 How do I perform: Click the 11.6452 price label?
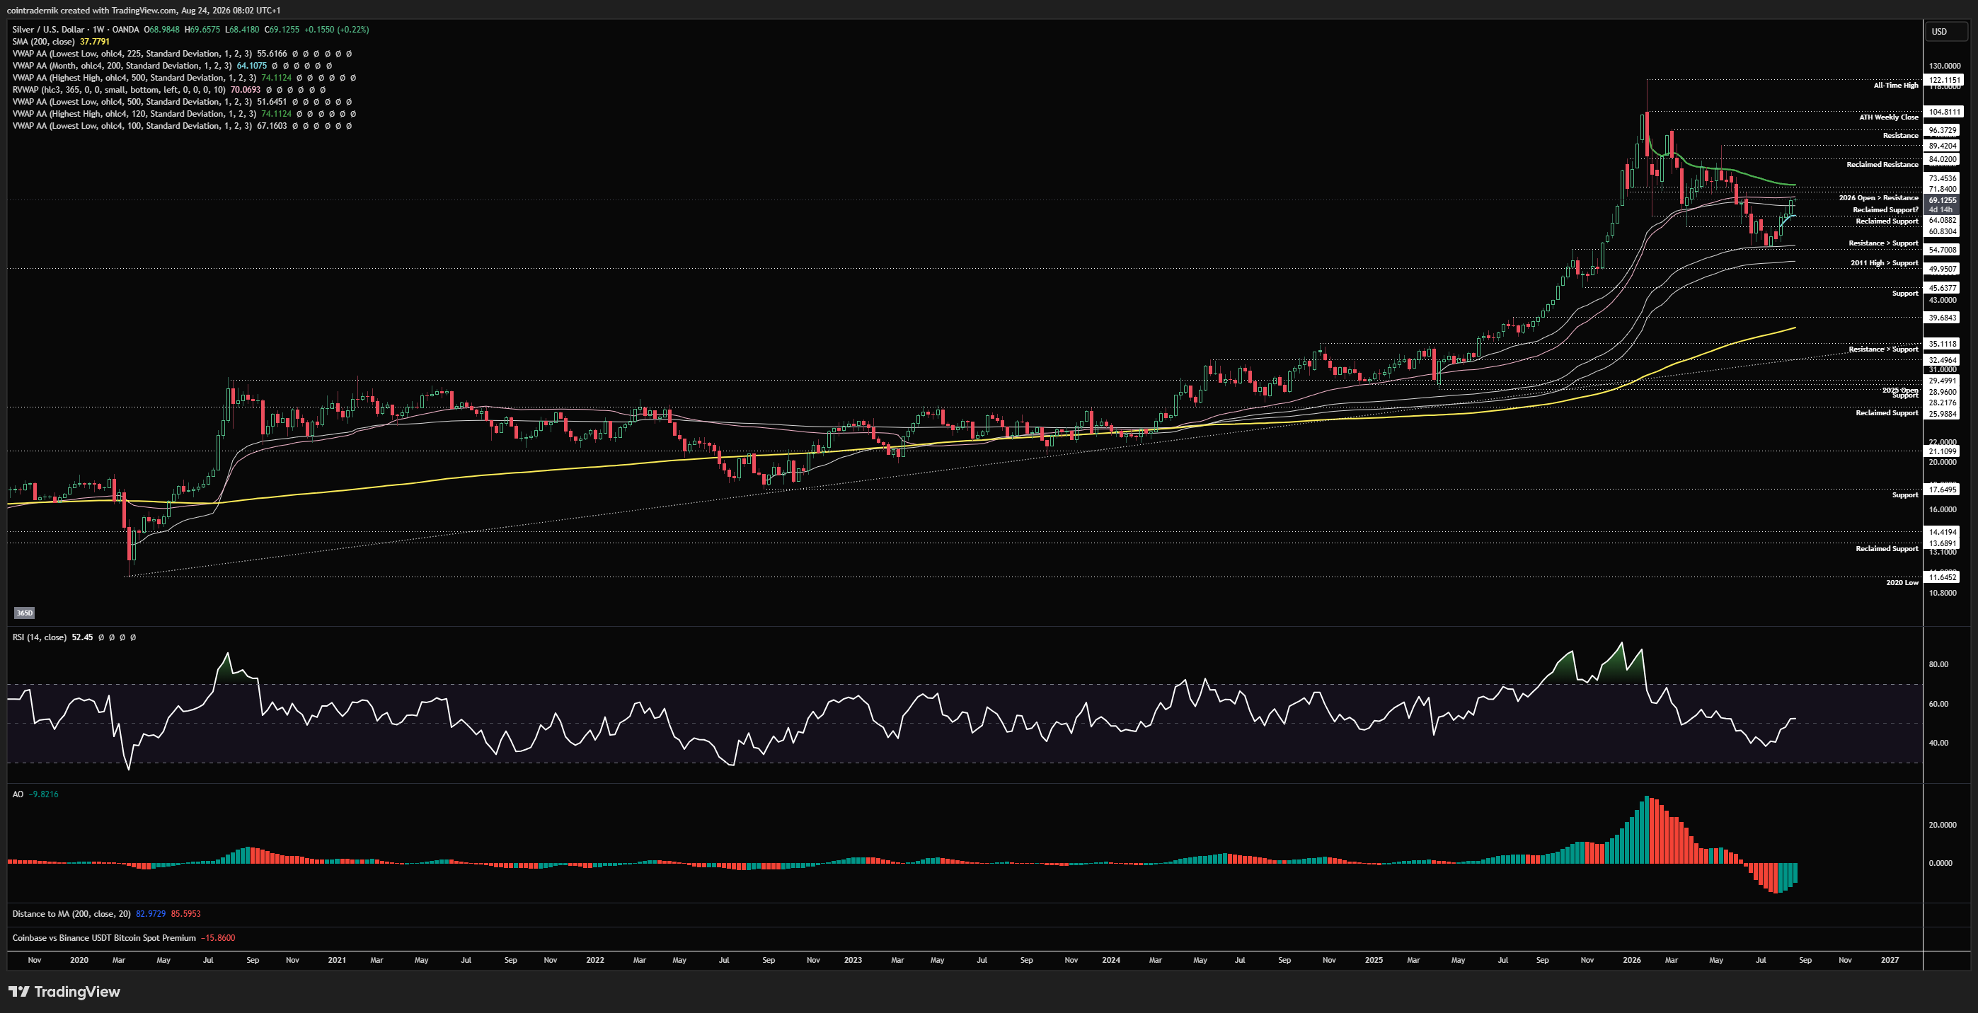(1943, 577)
